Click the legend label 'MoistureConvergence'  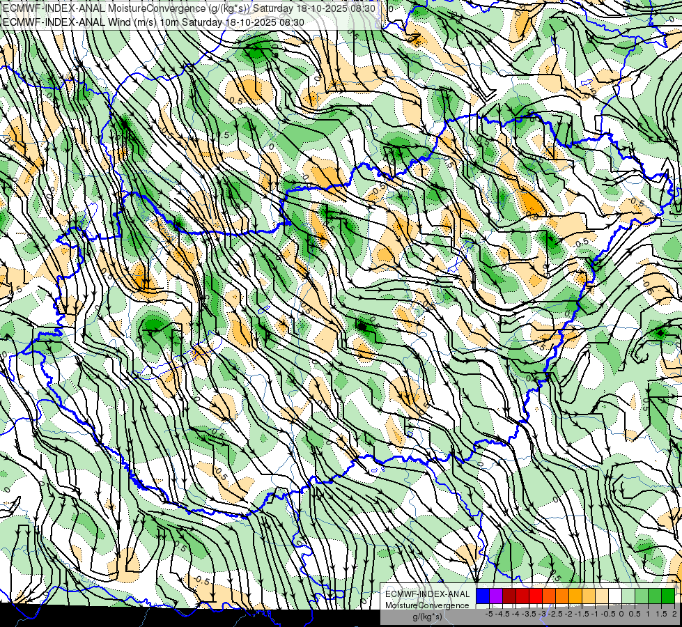coord(427,605)
